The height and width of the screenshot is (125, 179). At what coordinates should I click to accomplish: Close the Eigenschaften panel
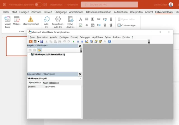pyautogui.click(x=80, y=74)
